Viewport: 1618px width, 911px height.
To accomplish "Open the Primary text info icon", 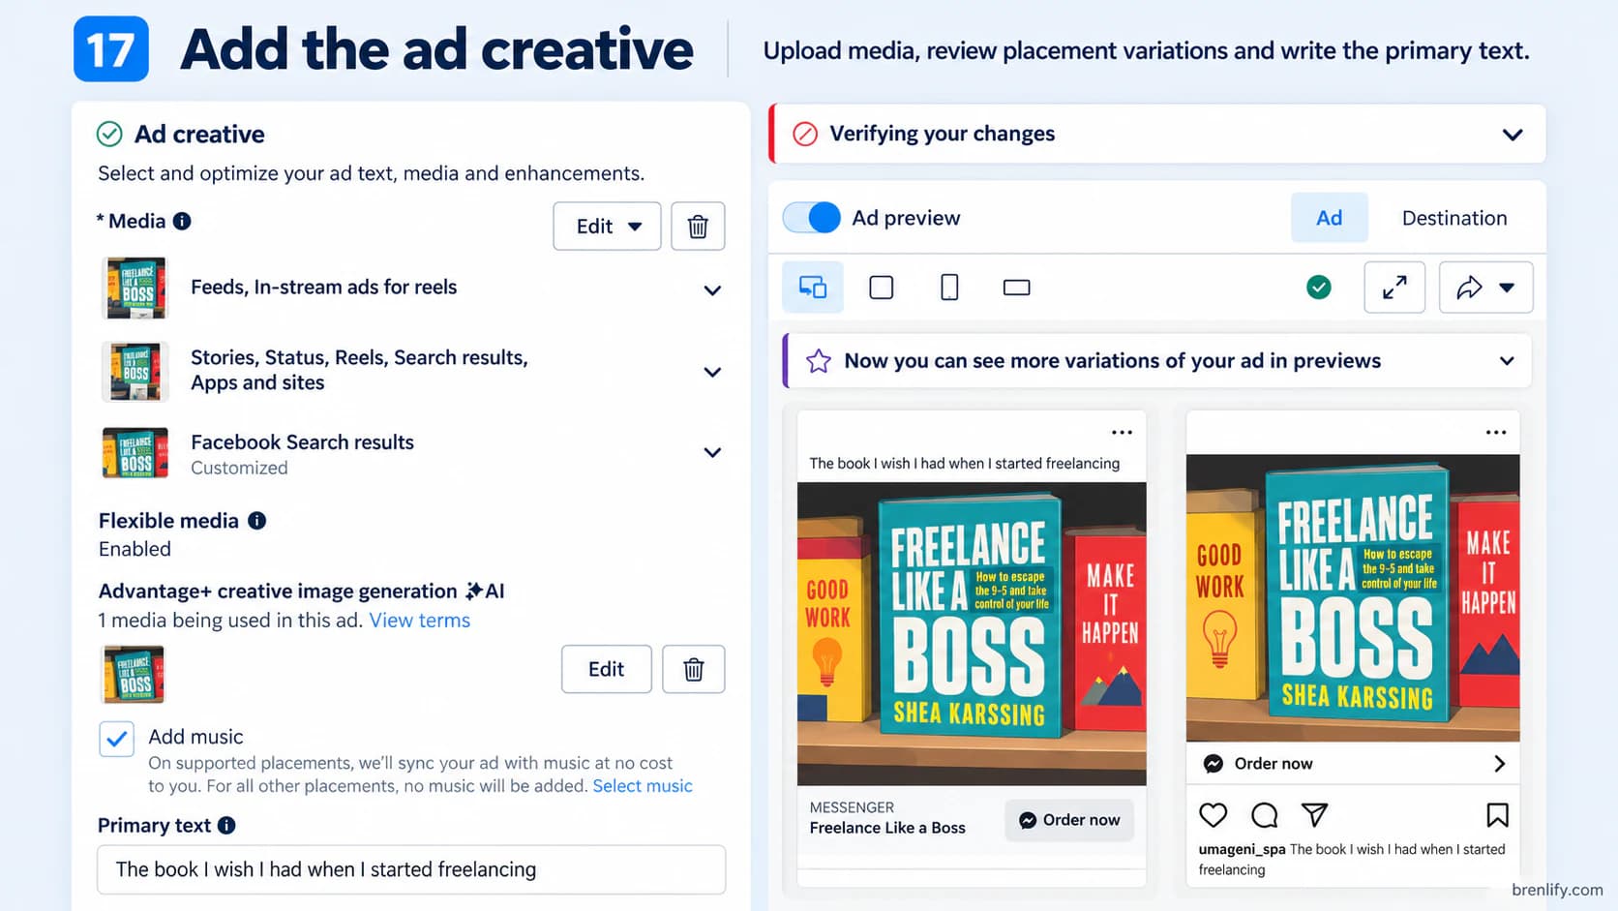I will (226, 826).
